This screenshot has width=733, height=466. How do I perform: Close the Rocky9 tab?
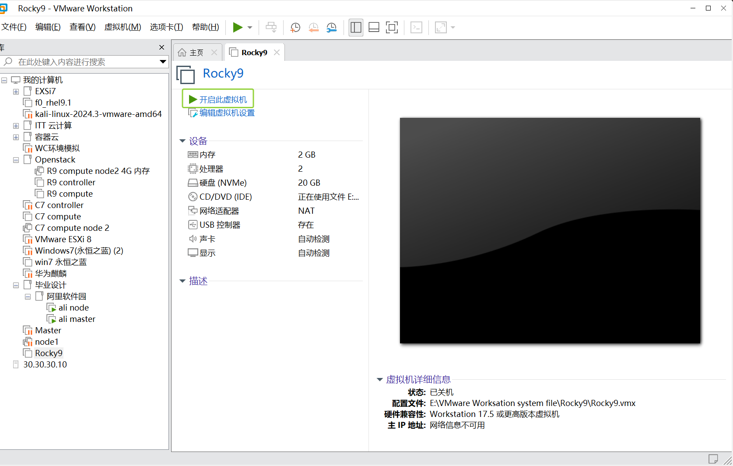tap(277, 53)
